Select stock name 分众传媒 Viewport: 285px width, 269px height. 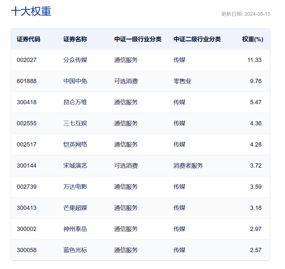(75, 60)
